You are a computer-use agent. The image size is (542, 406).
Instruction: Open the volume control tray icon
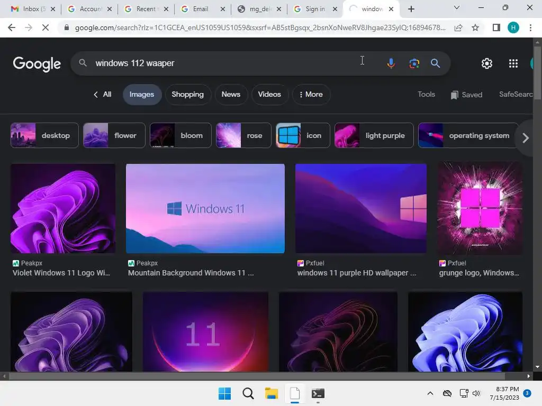(476, 393)
